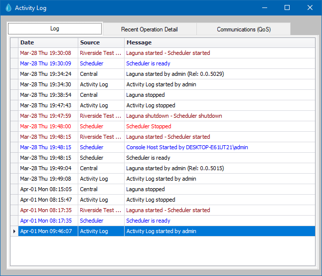
Task: Select date cell Apr-01 Mon 08:15:47
Action: point(48,200)
